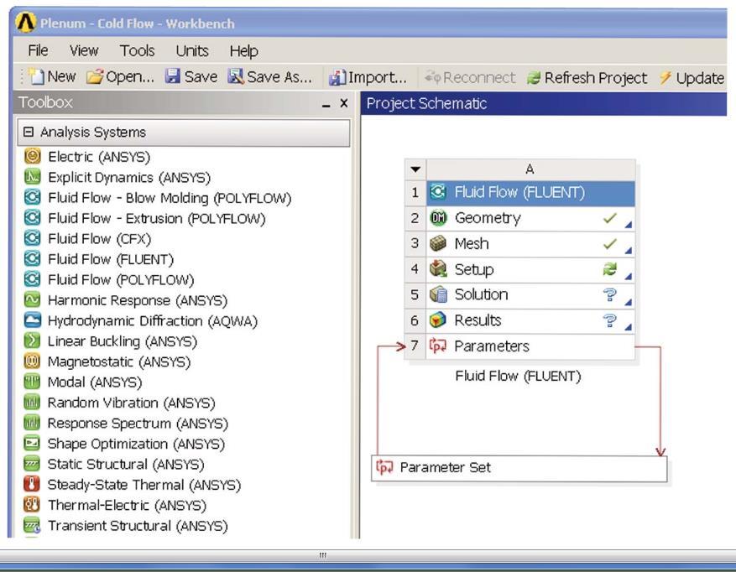Click the Open... folder toolbar button
The image size is (736, 572).
tap(121, 77)
